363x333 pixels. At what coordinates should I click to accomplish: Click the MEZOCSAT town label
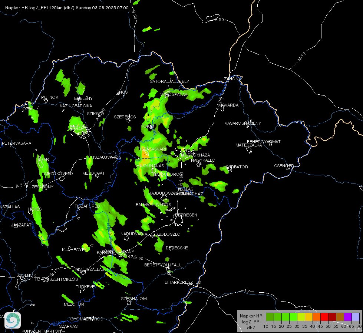pos(93,173)
